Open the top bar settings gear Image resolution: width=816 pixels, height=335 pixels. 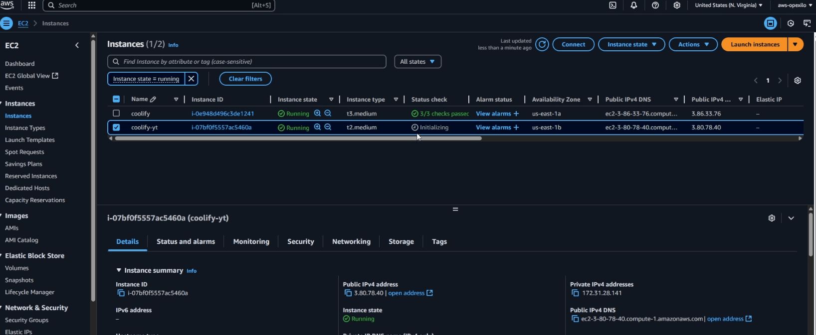tap(677, 5)
